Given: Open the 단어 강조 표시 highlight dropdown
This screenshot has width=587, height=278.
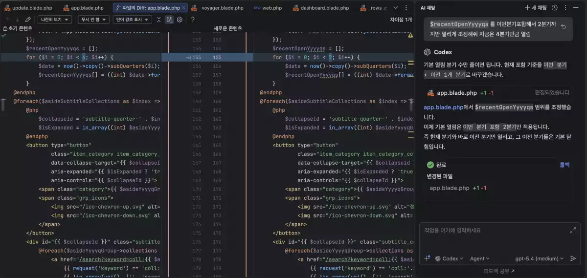Looking at the screenshot, I should [x=132, y=20].
